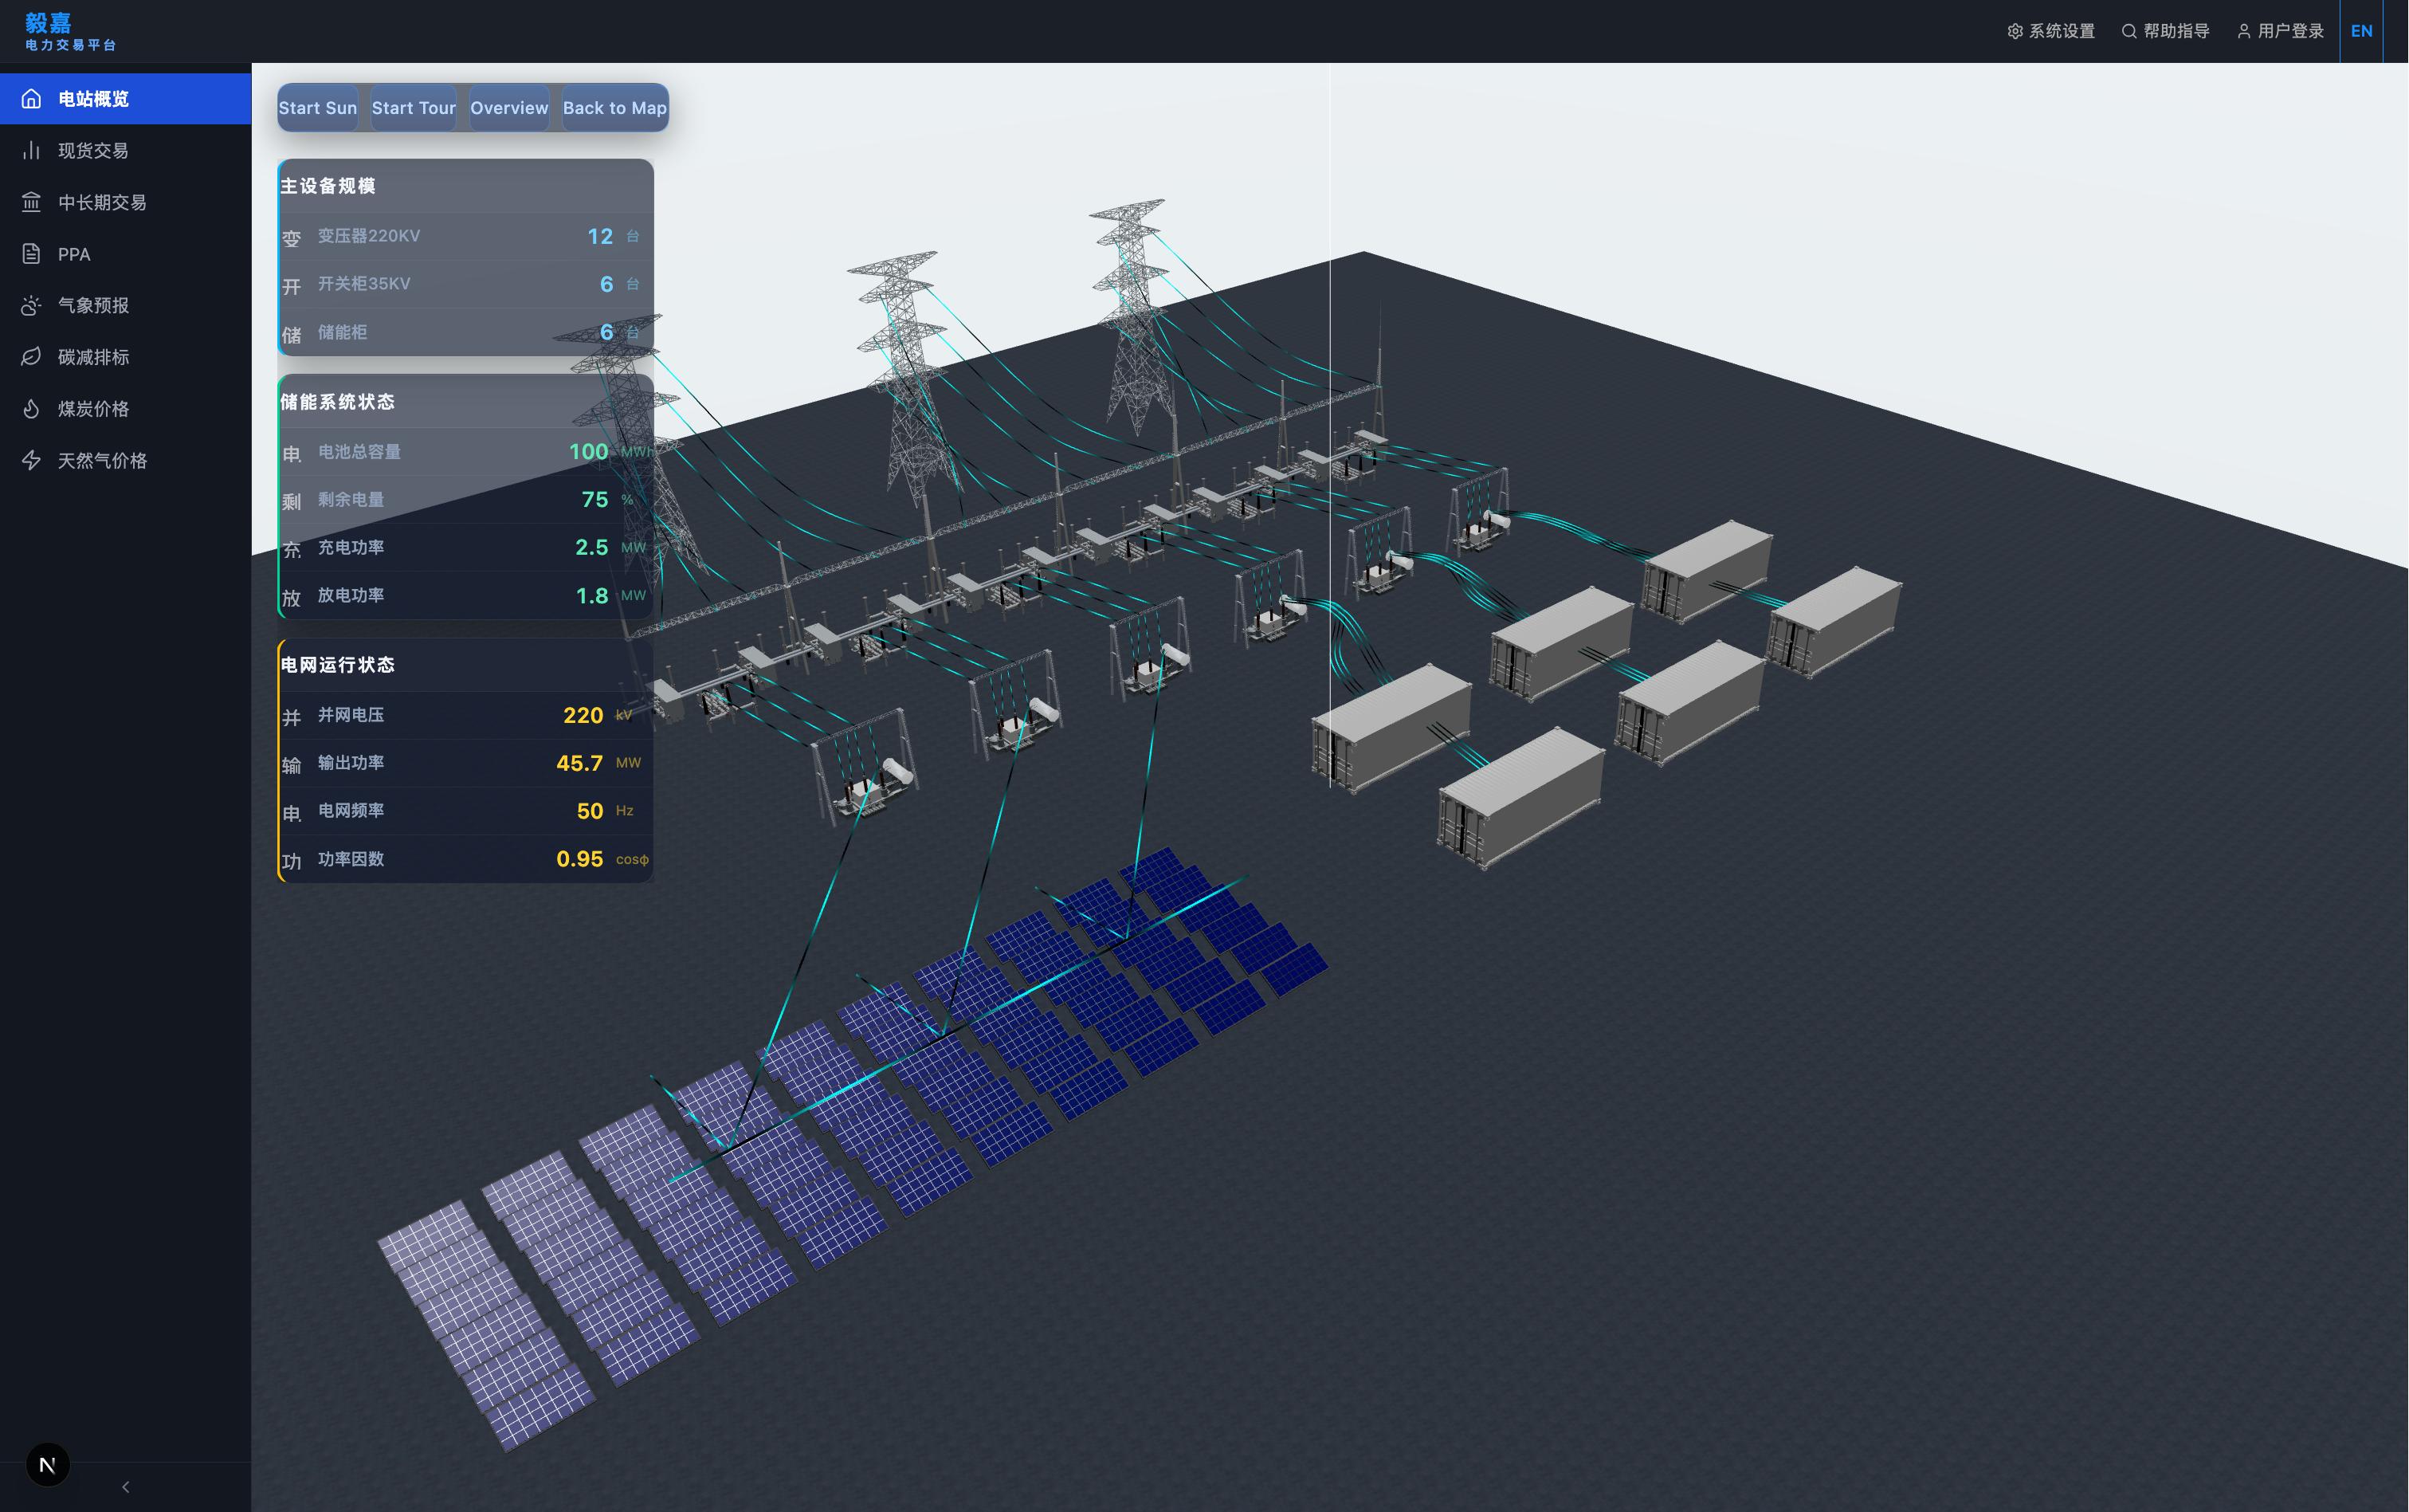Click the 电网运行状态 panel title
Screen dimensions: 2409x1512
pyautogui.click(x=338, y=665)
